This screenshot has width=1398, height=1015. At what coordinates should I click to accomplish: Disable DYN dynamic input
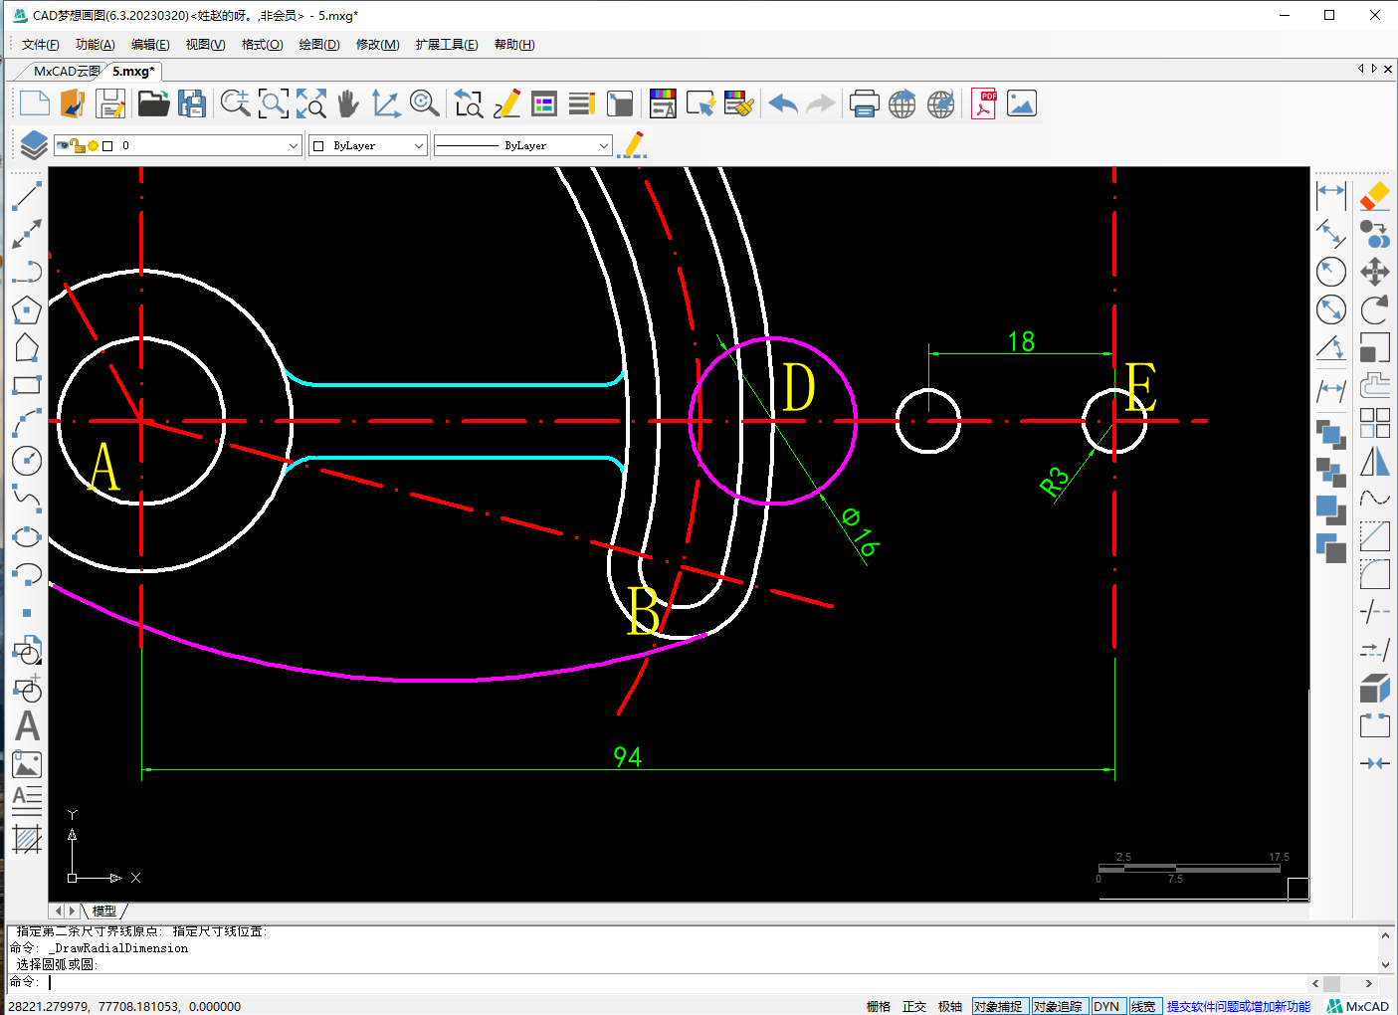point(1105,1006)
